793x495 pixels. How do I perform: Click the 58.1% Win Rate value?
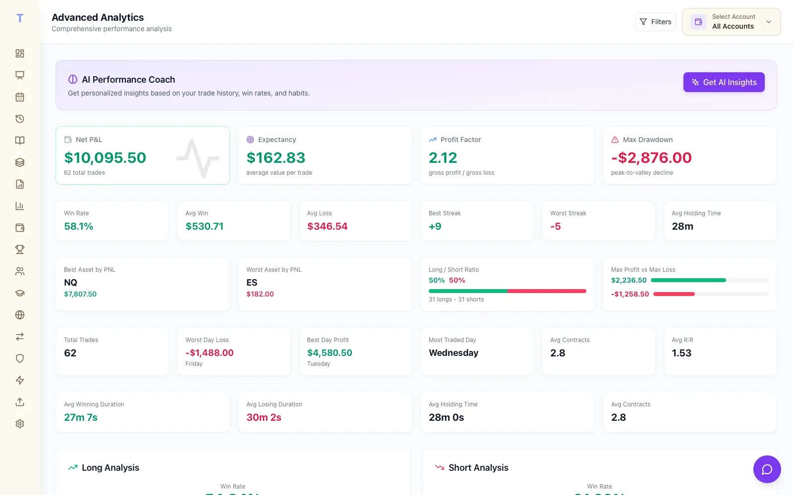click(78, 226)
